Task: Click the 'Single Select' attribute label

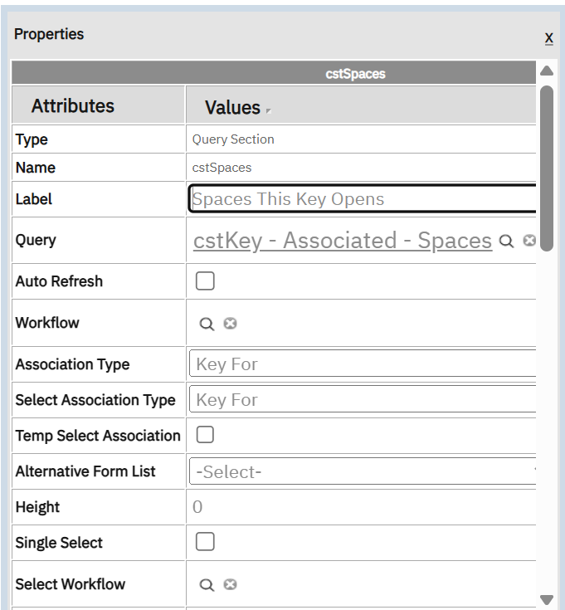Action: 59,543
